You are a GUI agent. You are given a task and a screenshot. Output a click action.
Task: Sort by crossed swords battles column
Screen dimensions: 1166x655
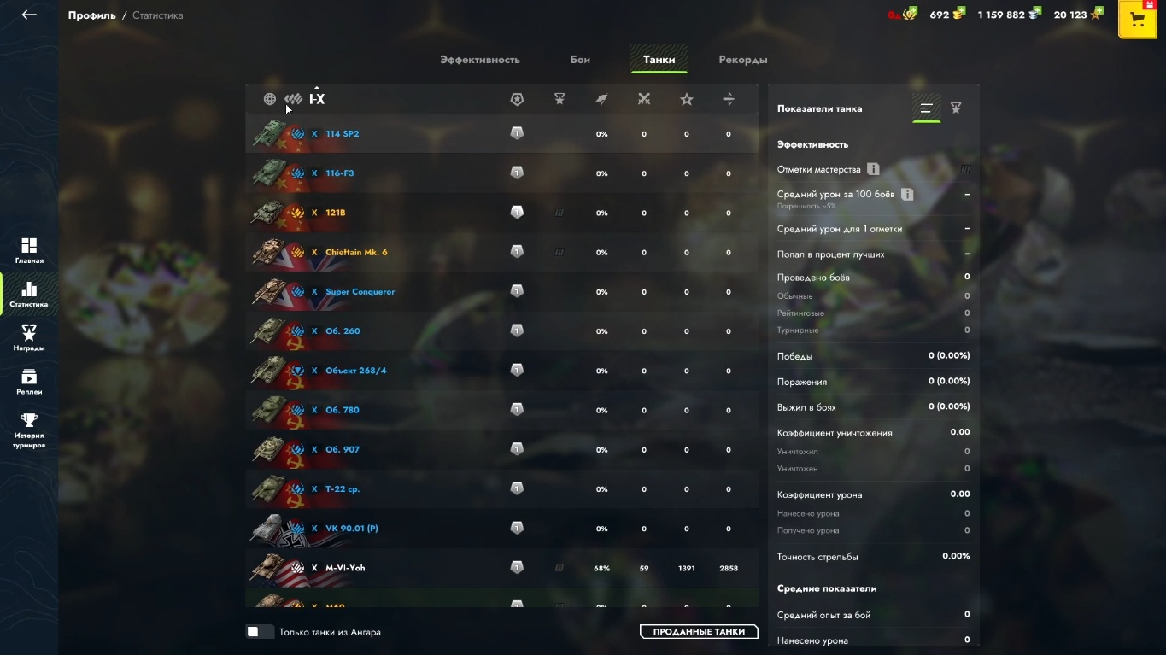[644, 99]
